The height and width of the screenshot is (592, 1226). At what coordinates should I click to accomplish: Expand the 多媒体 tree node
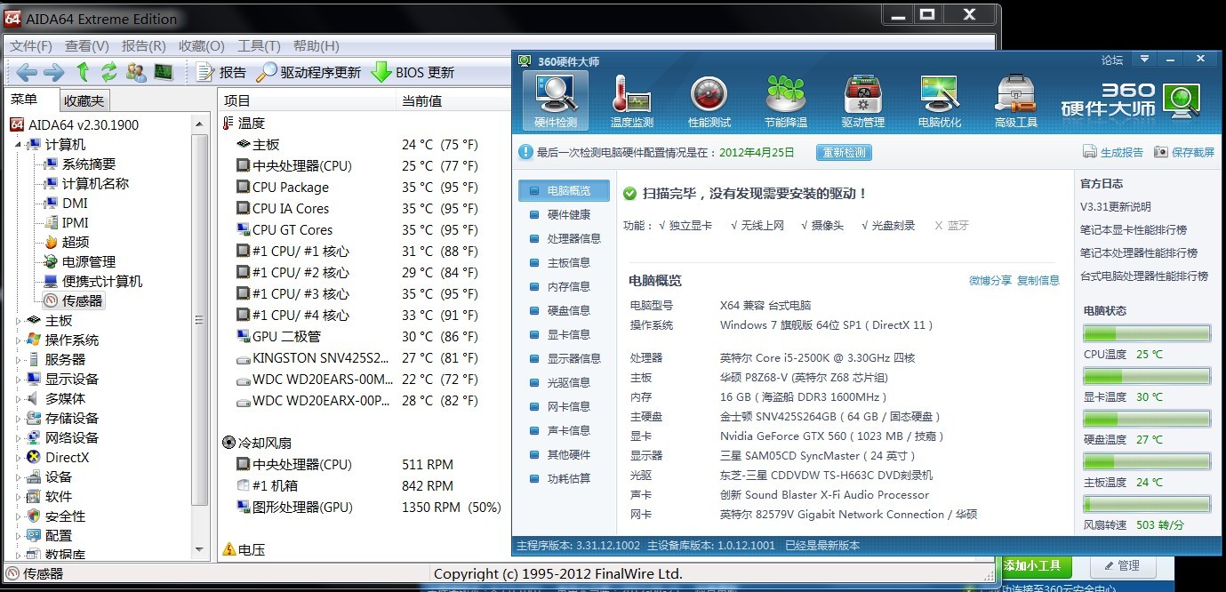coord(20,399)
